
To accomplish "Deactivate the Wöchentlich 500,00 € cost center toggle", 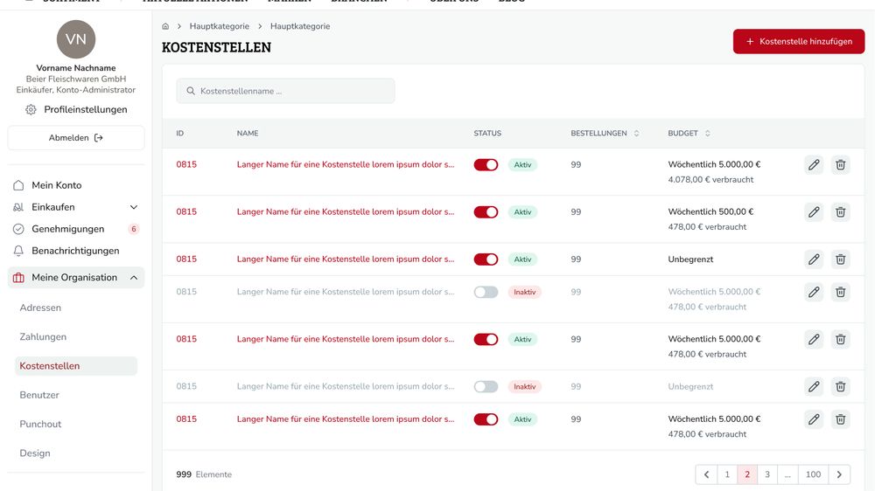I will (x=486, y=212).
